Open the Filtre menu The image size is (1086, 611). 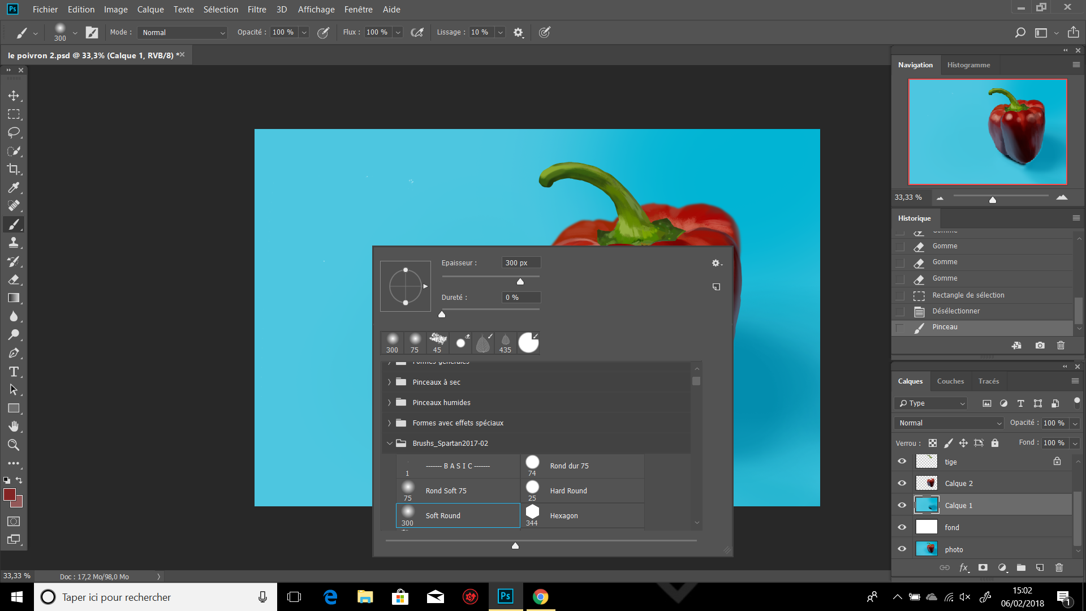pyautogui.click(x=257, y=10)
